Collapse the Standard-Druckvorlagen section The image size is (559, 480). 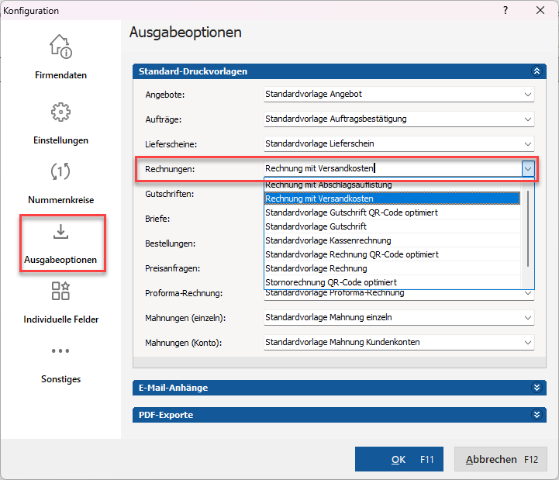[537, 71]
